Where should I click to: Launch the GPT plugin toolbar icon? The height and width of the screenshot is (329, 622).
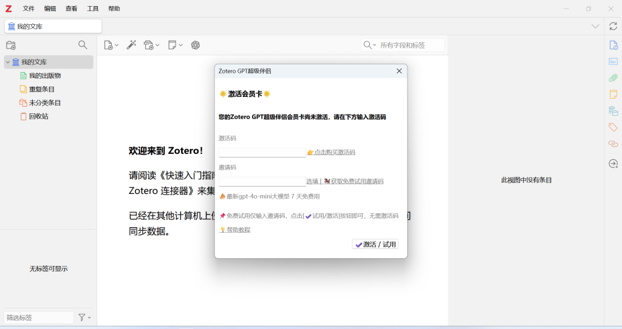(195, 45)
